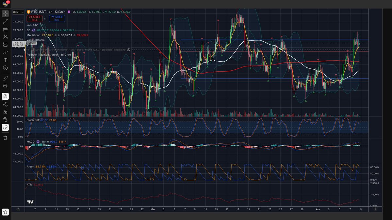Select the crosshair cursor tool

(5, 14)
